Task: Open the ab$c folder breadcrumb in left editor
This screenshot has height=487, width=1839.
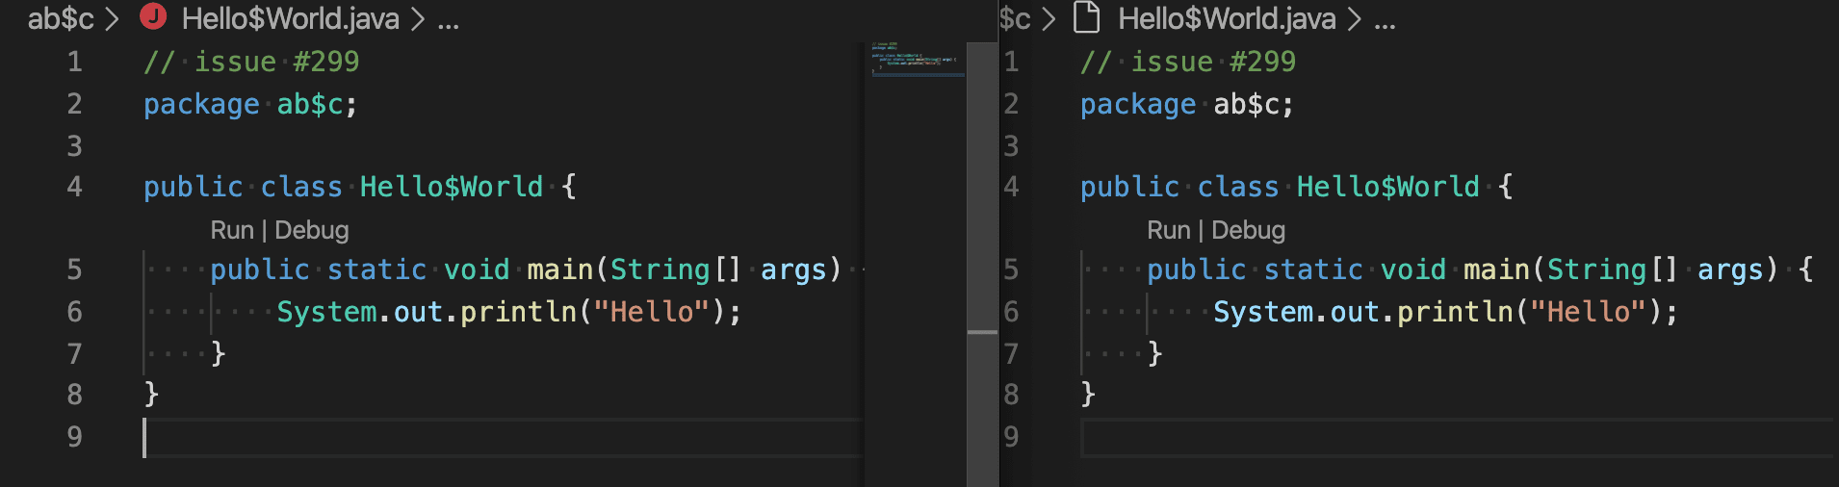Action: click(60, 18)
